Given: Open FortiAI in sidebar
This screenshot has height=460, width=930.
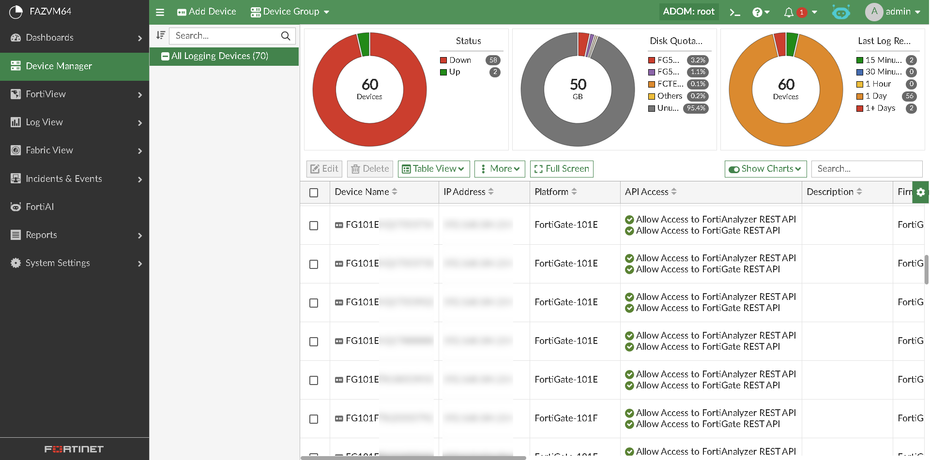Looking at the screenshot, I should pos(75,207).
